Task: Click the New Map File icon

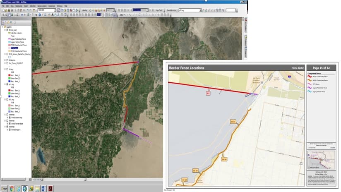Action: 3,10
